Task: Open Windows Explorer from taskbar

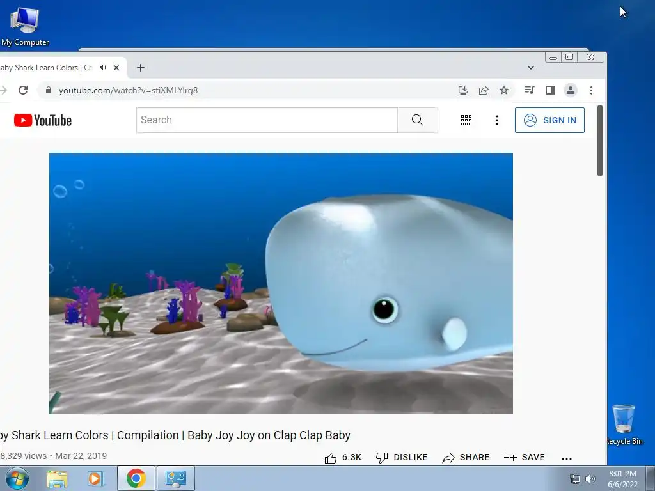Action: pyautogui.click(x=57, y=478)
